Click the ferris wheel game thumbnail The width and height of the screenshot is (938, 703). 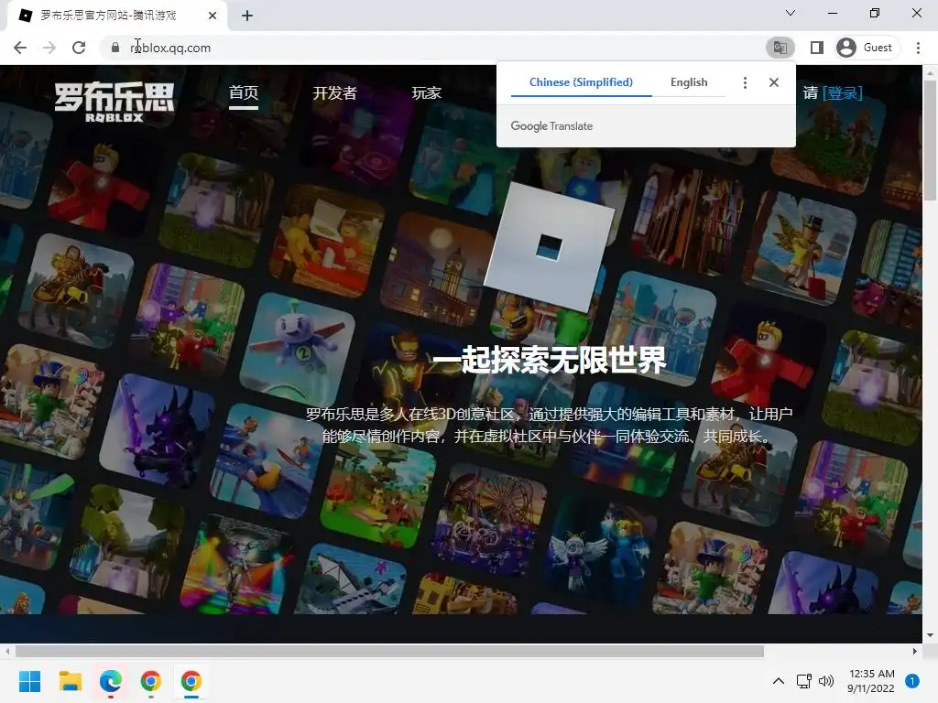(489, 520)
